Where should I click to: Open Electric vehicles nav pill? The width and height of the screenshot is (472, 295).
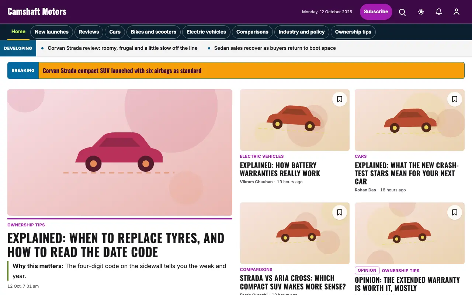(x=206, y=32)
